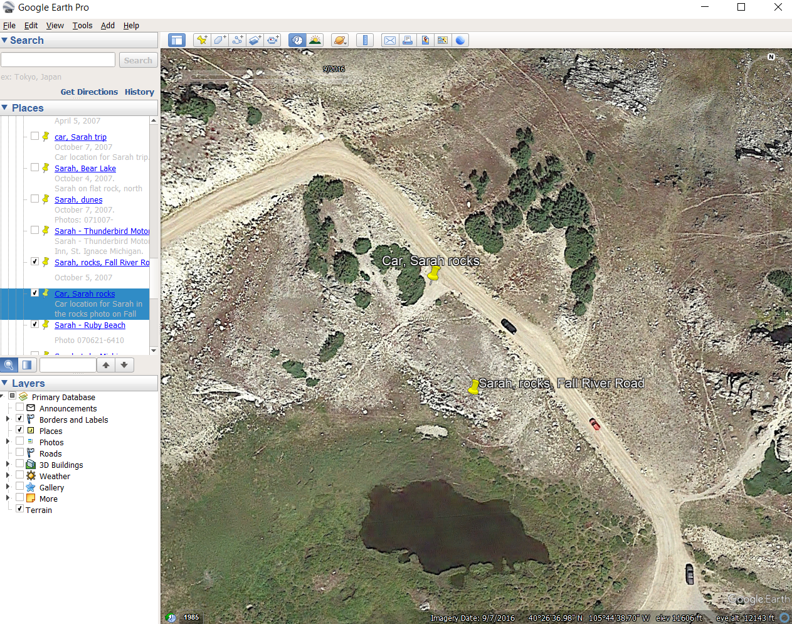Viewport: 792px width, 624px height.
Task: Open the Help menu
Action: click(131, 26)
